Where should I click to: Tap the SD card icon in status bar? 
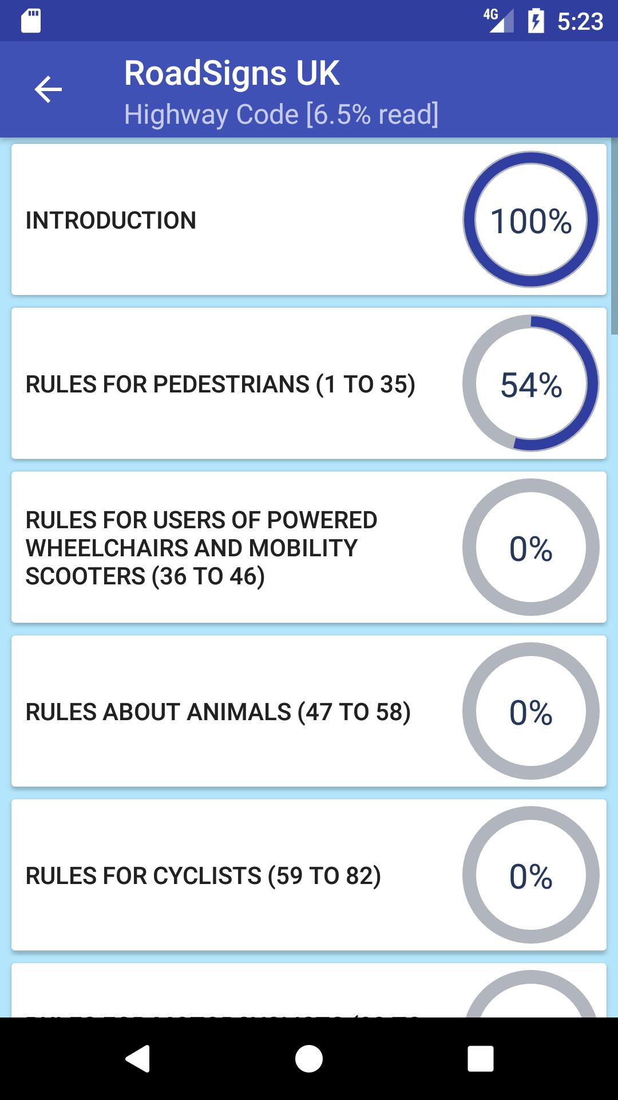click(31, 21)
